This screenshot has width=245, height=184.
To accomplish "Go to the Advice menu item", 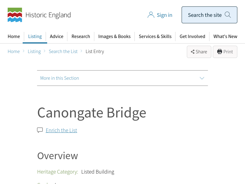I will 57,36.
